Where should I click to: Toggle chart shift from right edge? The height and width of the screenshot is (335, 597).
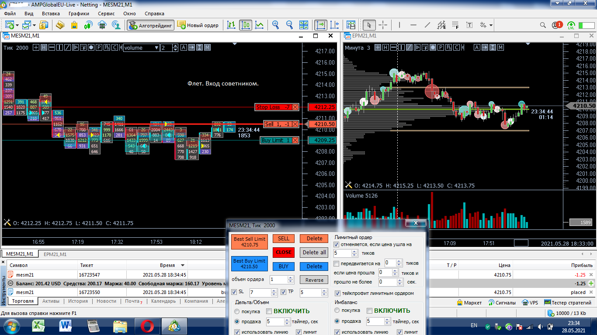[x=334, y=25]
